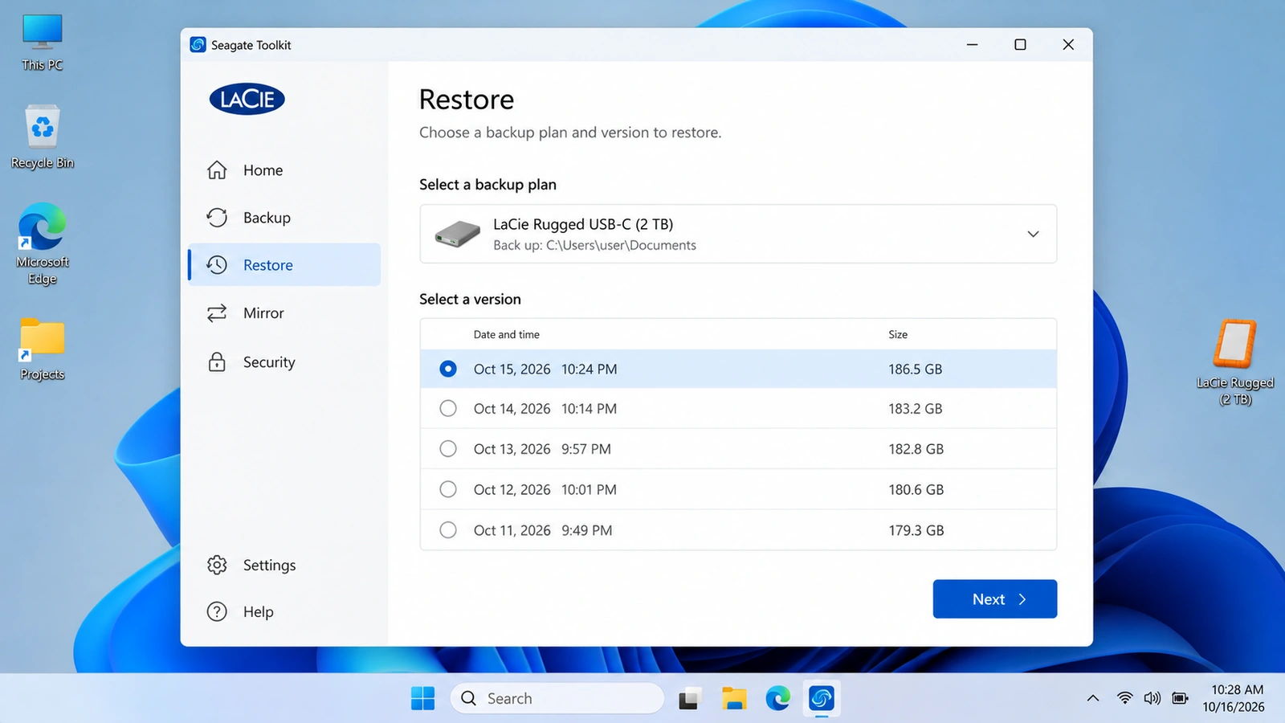Click the 182.8 GB size value
The width and height of the screenshot is (1285, 723).
(x=916, y=448)
